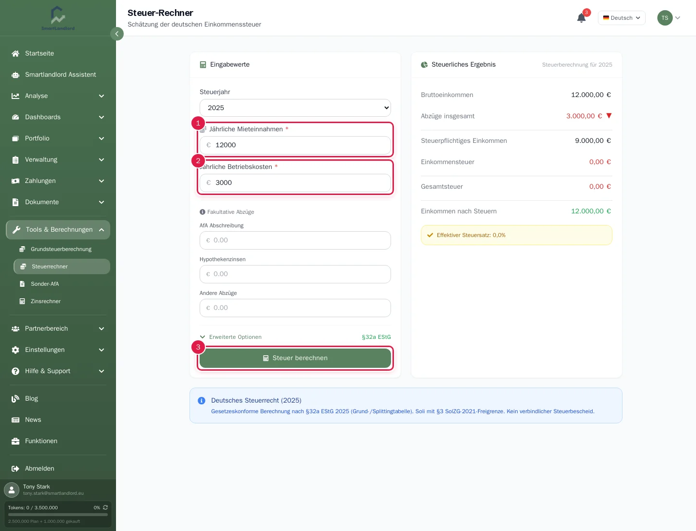The height and width of the screenshot is (531, 696).
Task: Click the Funktionen briefcase icon
Action: [x=15, y=441]
